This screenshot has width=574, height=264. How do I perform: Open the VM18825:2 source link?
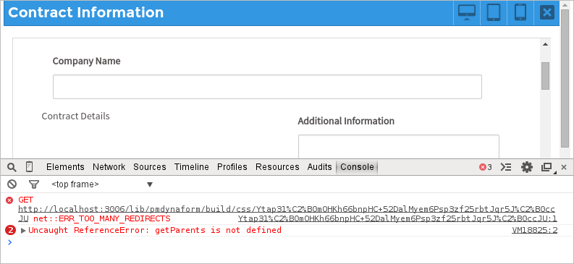[534, 230]
